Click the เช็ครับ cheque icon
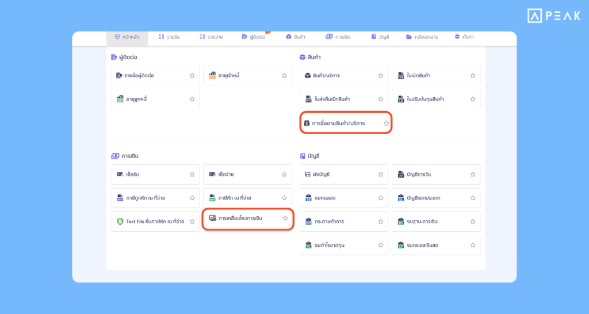Screen dimensions: 589x314 tap(120, 174)
